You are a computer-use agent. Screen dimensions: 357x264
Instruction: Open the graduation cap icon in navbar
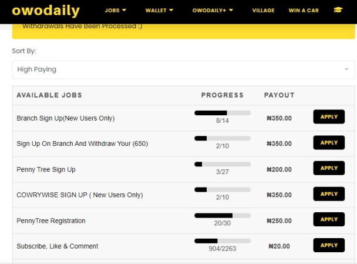pyautogui.click(x=338, y=10)
